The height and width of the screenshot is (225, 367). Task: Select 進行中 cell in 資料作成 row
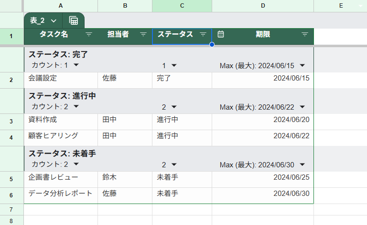tap(182, 122)
